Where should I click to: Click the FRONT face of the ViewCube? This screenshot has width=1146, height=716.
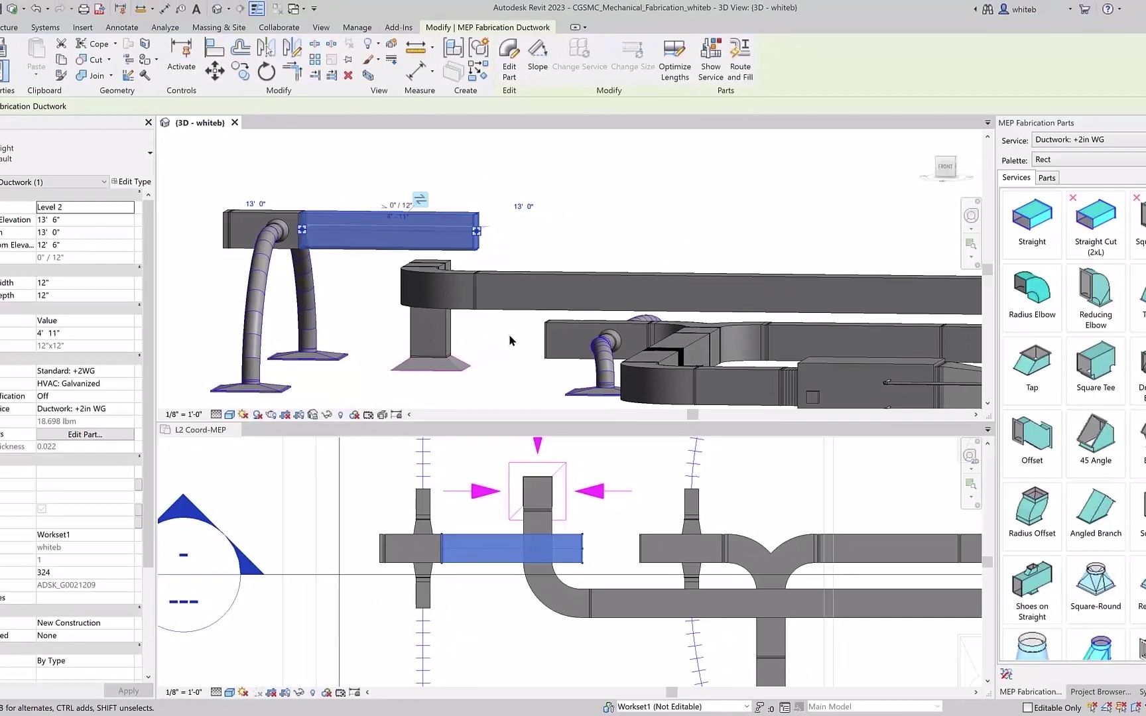click(945, 167)
